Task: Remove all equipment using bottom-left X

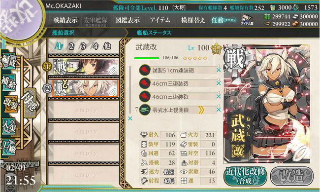Action: [x=130, y=118]
